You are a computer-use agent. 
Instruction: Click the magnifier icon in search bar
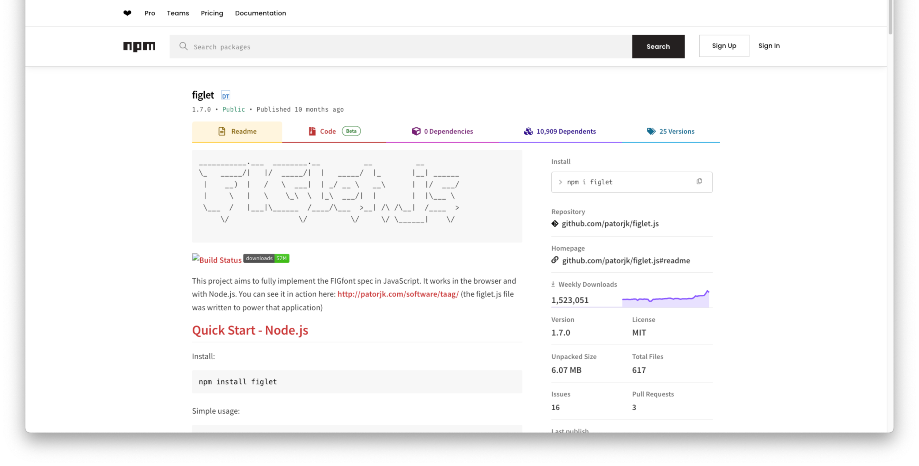tap(183, 46)
